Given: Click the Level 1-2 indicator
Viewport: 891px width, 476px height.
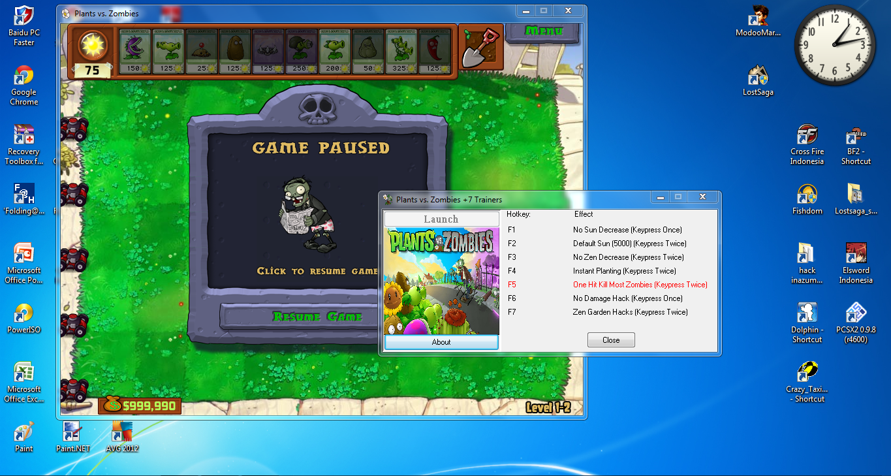Looking at the screenshot, I should pos(548,407).
